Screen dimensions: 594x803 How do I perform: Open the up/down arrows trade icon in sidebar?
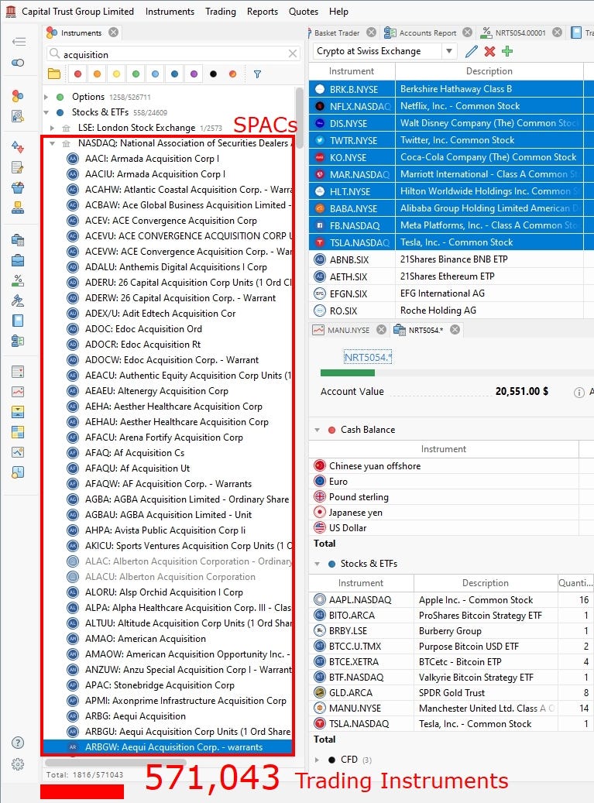tap(18, 147)
